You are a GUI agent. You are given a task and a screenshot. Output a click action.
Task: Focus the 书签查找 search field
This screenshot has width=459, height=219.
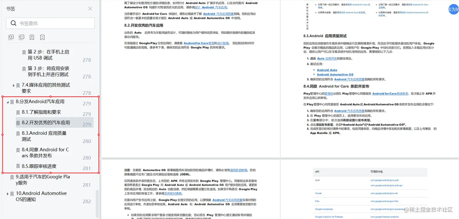point(50,23)
